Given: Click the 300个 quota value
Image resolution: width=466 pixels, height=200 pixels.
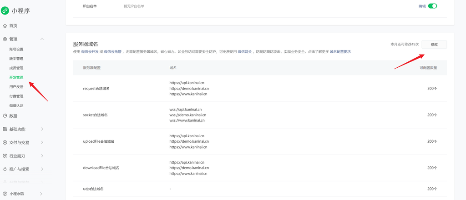Looking at the screenshot, I should coord(432,89).
